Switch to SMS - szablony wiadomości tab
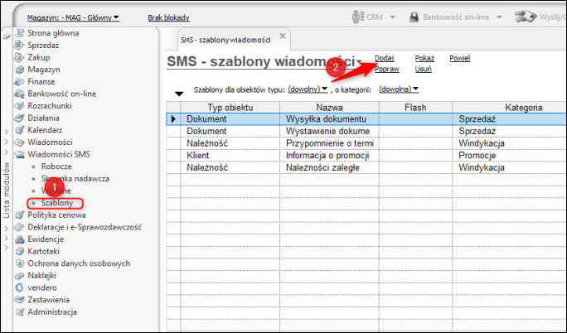This screenshot has width=567, height=333. pos(225,40)
